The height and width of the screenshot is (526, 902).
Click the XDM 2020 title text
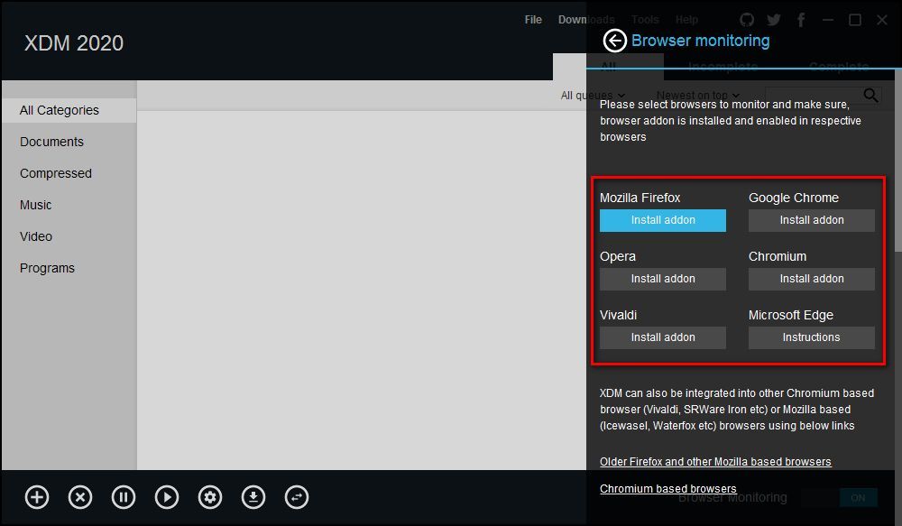74,43
